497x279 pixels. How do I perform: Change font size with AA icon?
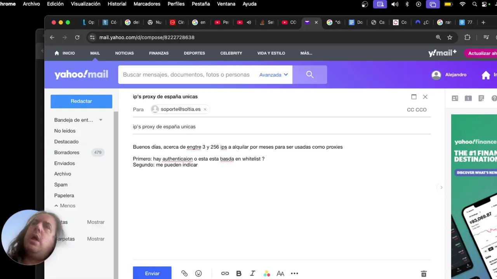pos(280,274)
